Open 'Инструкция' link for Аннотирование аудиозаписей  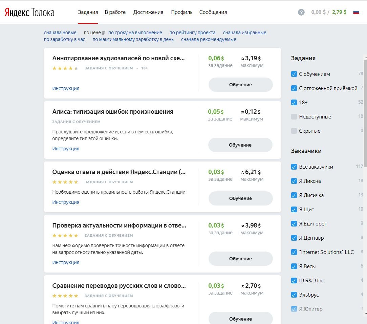pyautogui.click(x=66, y=88)
